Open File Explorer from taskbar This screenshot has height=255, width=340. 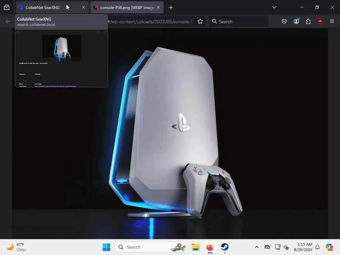(195, 247)
